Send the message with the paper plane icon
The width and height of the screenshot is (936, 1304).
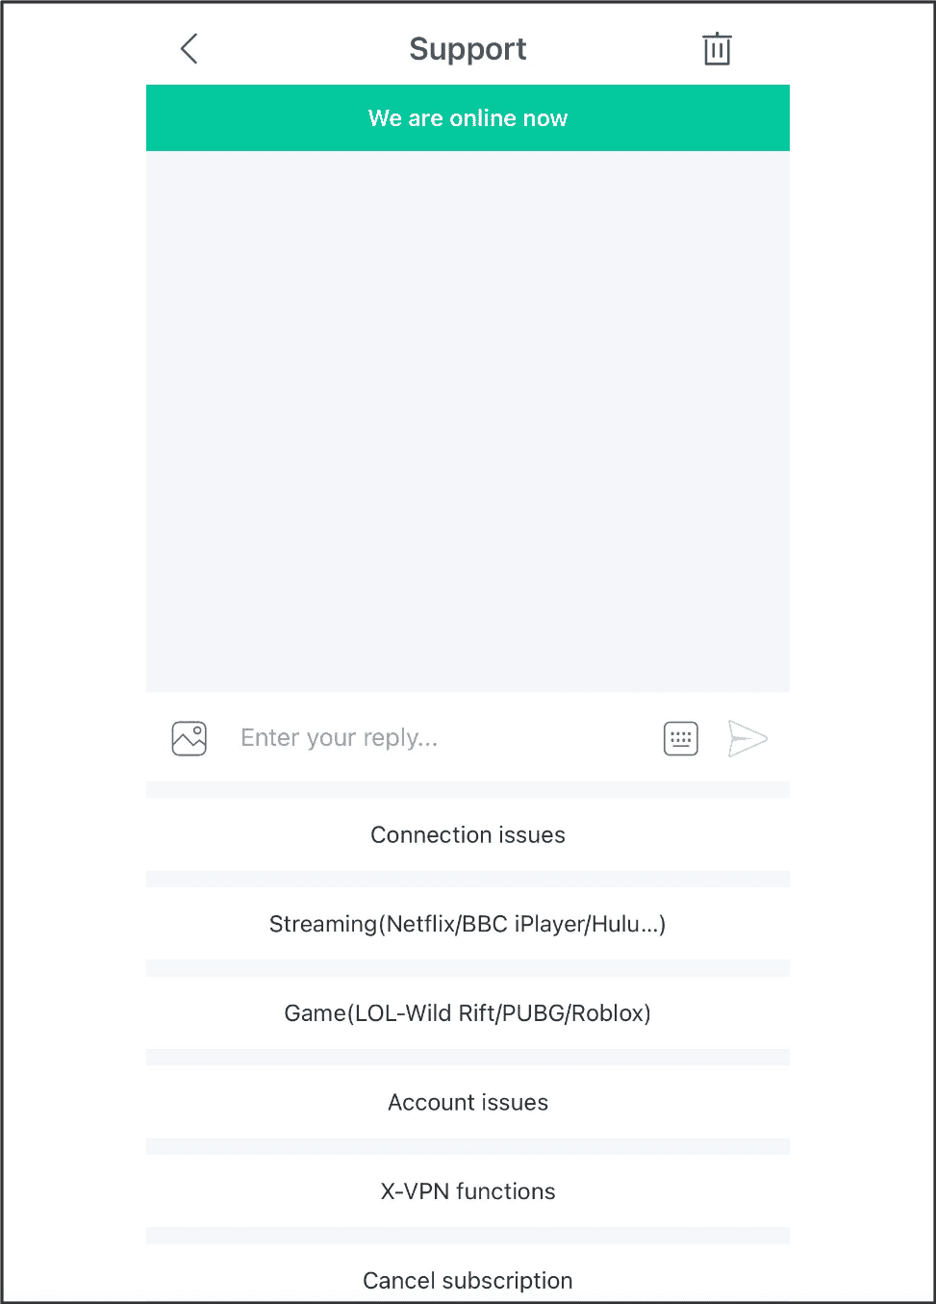pyautogui.click(x=747, y=739)
